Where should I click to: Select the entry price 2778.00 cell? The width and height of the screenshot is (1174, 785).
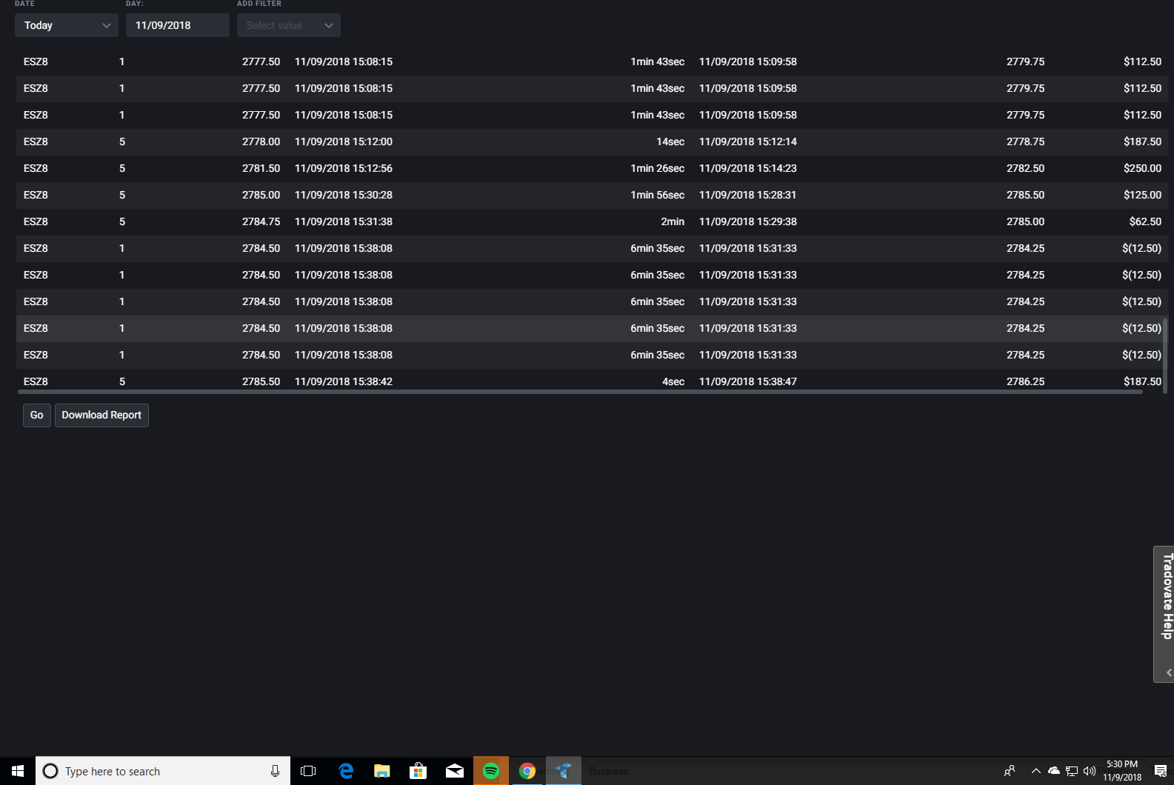coord(261,141)
